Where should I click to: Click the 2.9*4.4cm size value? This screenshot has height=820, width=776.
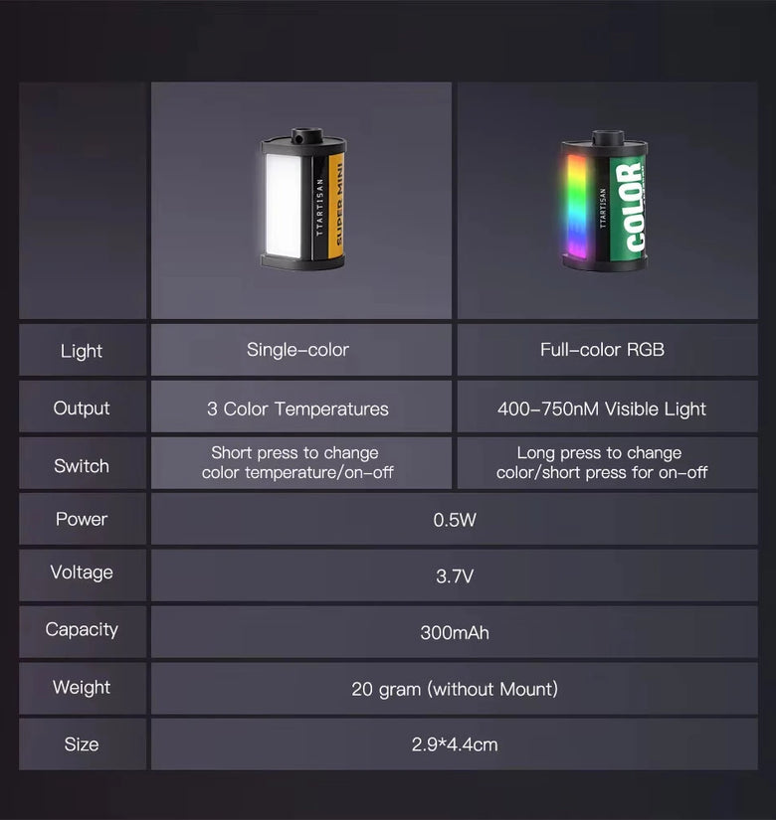[x=455, y=744]
